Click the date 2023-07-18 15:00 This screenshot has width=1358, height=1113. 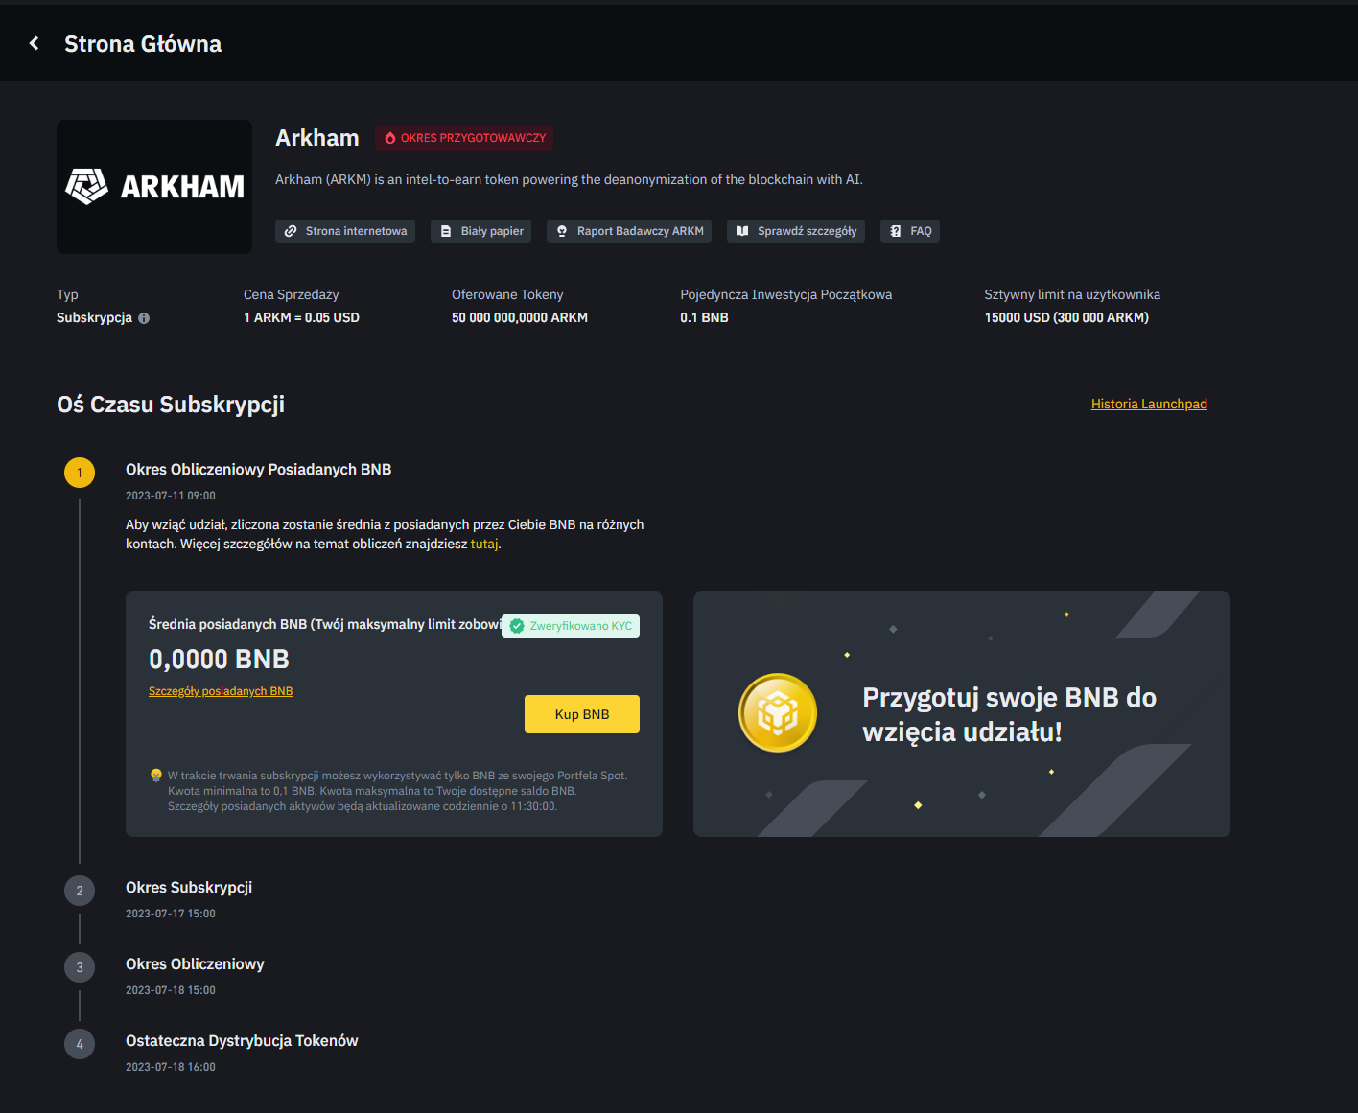pyautogui.click(x=171, y=990)
